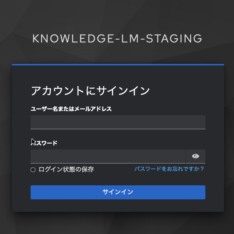Click the アカウントにサインイン heading
The image size is (234, 234).
pos(90,91)
